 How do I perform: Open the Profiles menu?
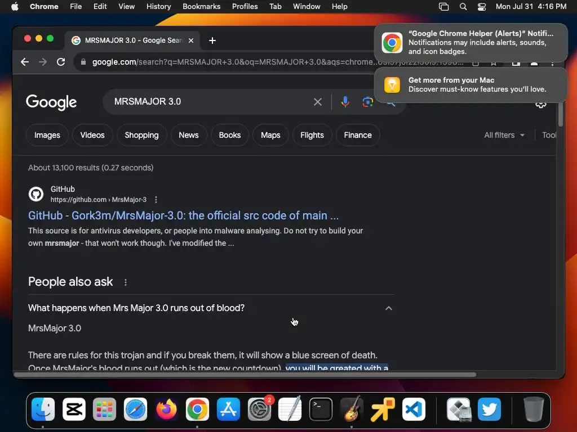click(245, 7)
